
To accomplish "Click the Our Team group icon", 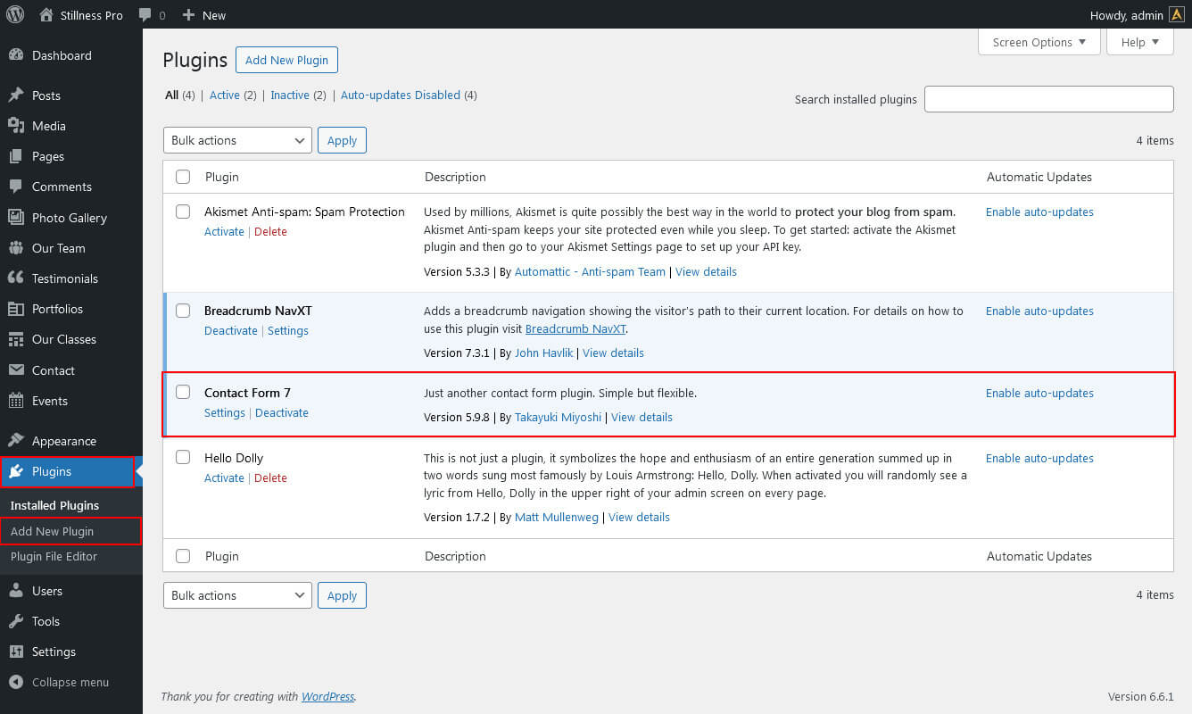I will (16, 248).
